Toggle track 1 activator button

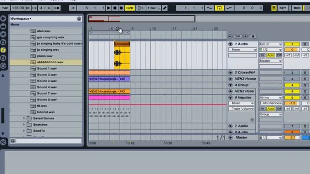point(292,44)
